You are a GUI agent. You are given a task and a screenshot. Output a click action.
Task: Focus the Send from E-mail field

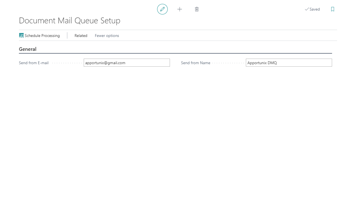(127, 63)
